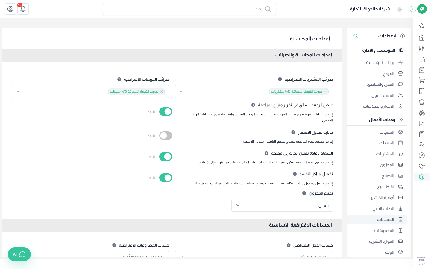This screenshot has width=431, height=269.
Task: Open the chef hat icon in the rail
Action: 422,102
